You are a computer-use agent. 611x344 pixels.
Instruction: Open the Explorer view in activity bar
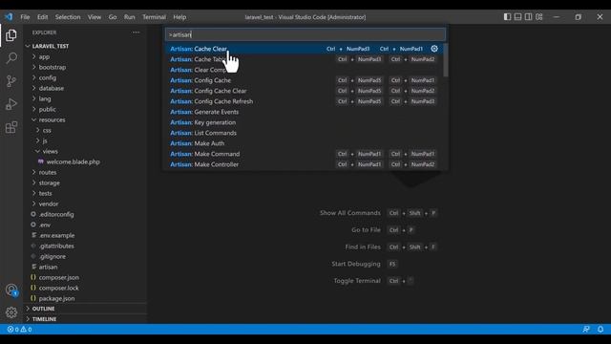point(11,35)
